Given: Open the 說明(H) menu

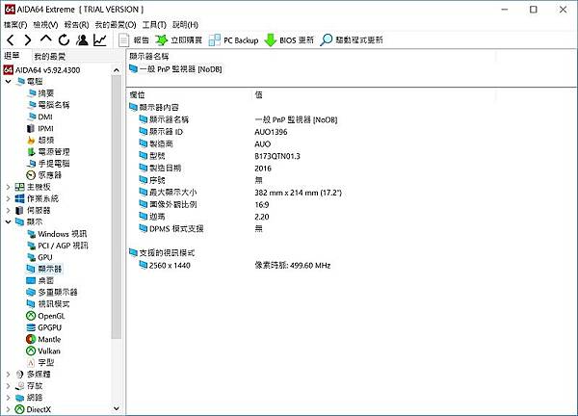Looking at the screenshot, I should tap(185, 25).
